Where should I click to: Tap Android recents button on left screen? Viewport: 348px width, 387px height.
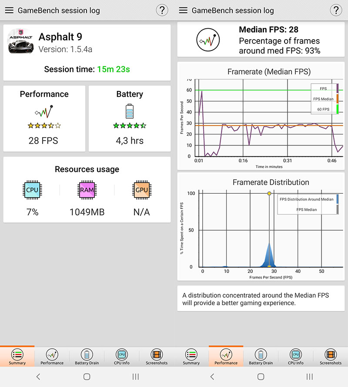136,377
